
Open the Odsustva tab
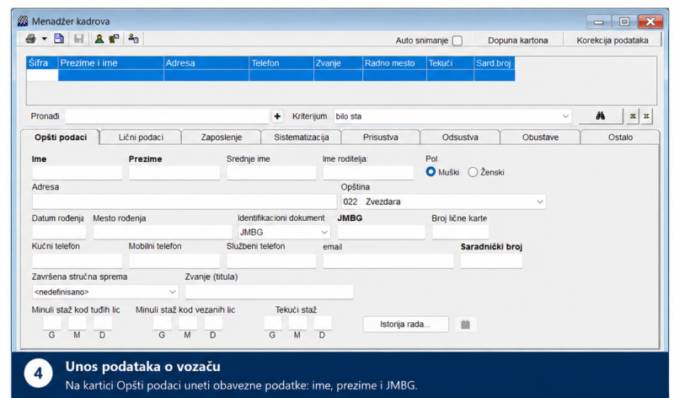click(x=460, y=137)
